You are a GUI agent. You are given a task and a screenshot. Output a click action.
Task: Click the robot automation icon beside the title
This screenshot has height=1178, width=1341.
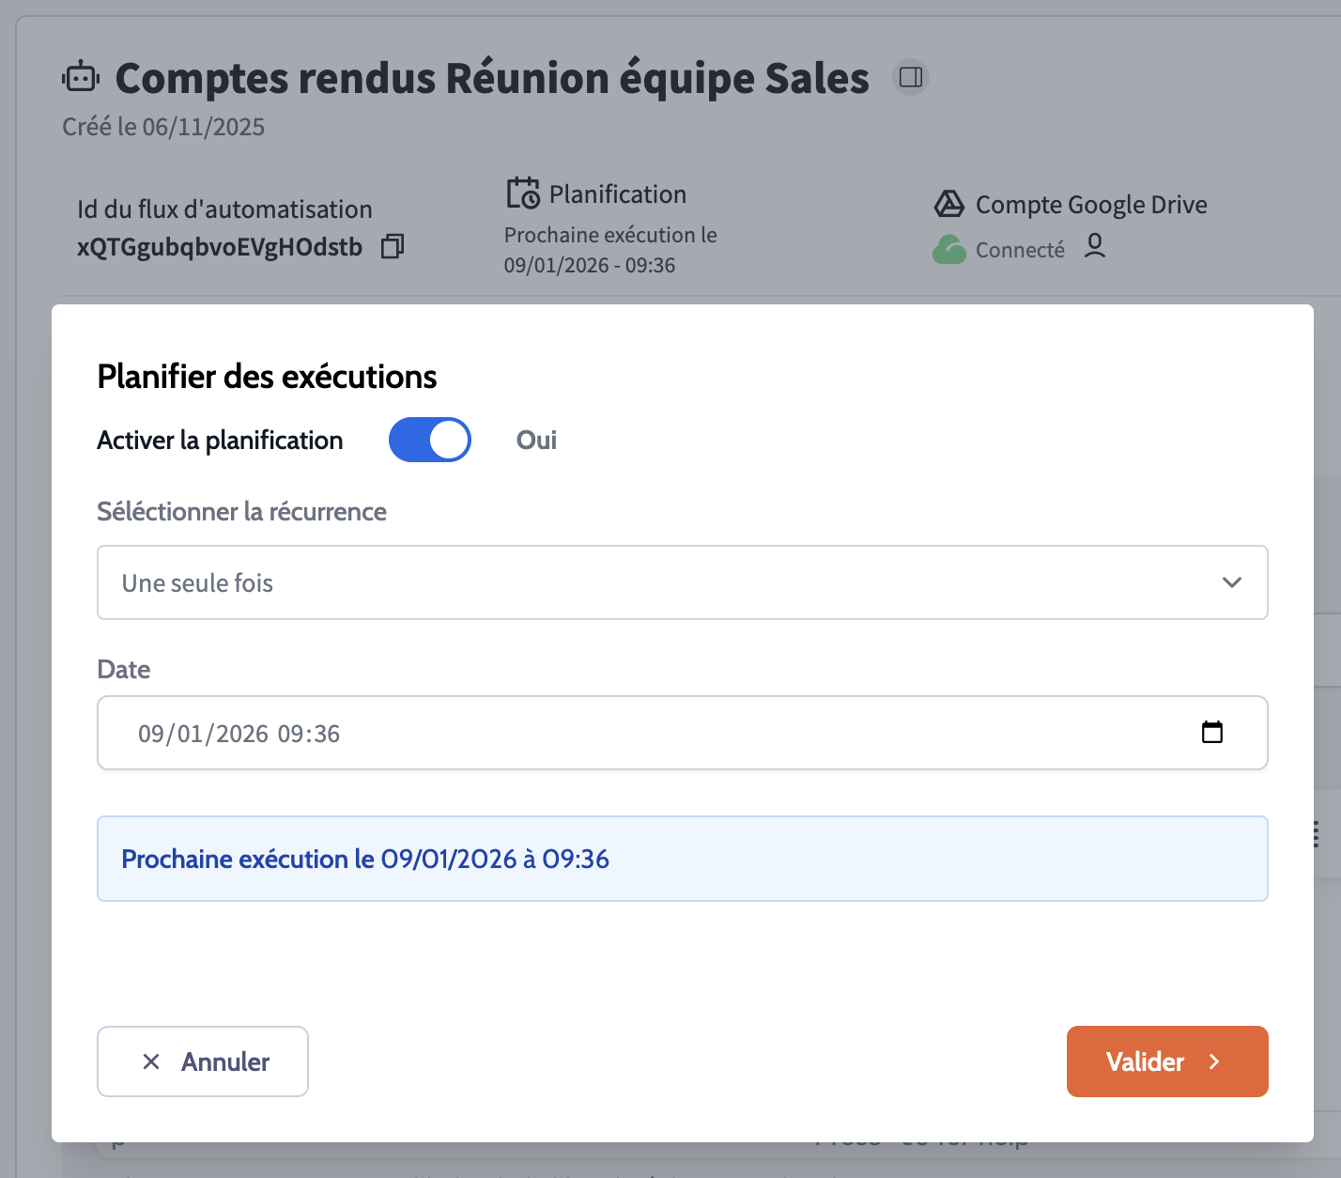coord(81,78)
